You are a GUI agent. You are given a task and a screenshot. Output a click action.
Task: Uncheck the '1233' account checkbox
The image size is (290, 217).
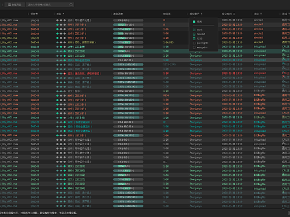[x=194, y=38]
